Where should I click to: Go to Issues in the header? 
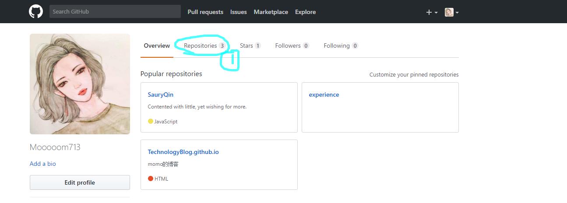[x=239, y=12]
